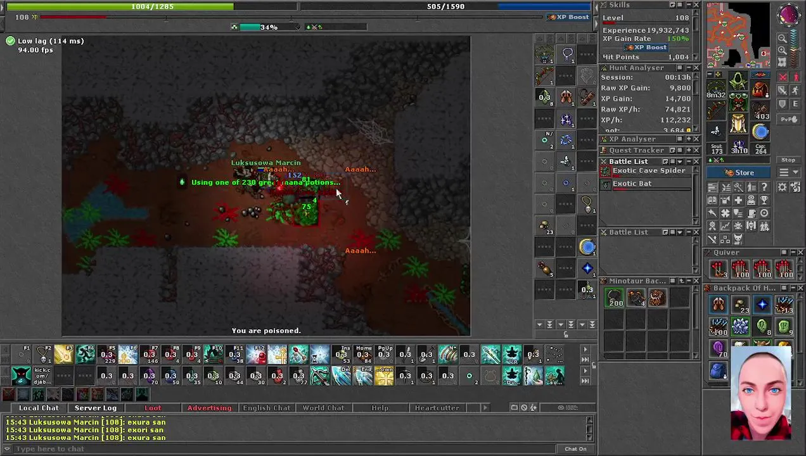The width and height of the screenshot is (806, 456).
Task: Open the World Chat tab
Action: coord(323,408)
